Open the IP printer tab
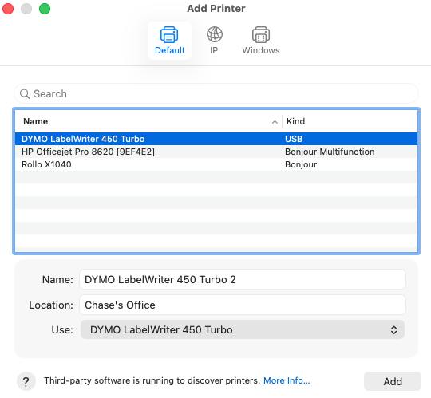The image size is (431, 398). pyautogui.click(x=214, y=41)
